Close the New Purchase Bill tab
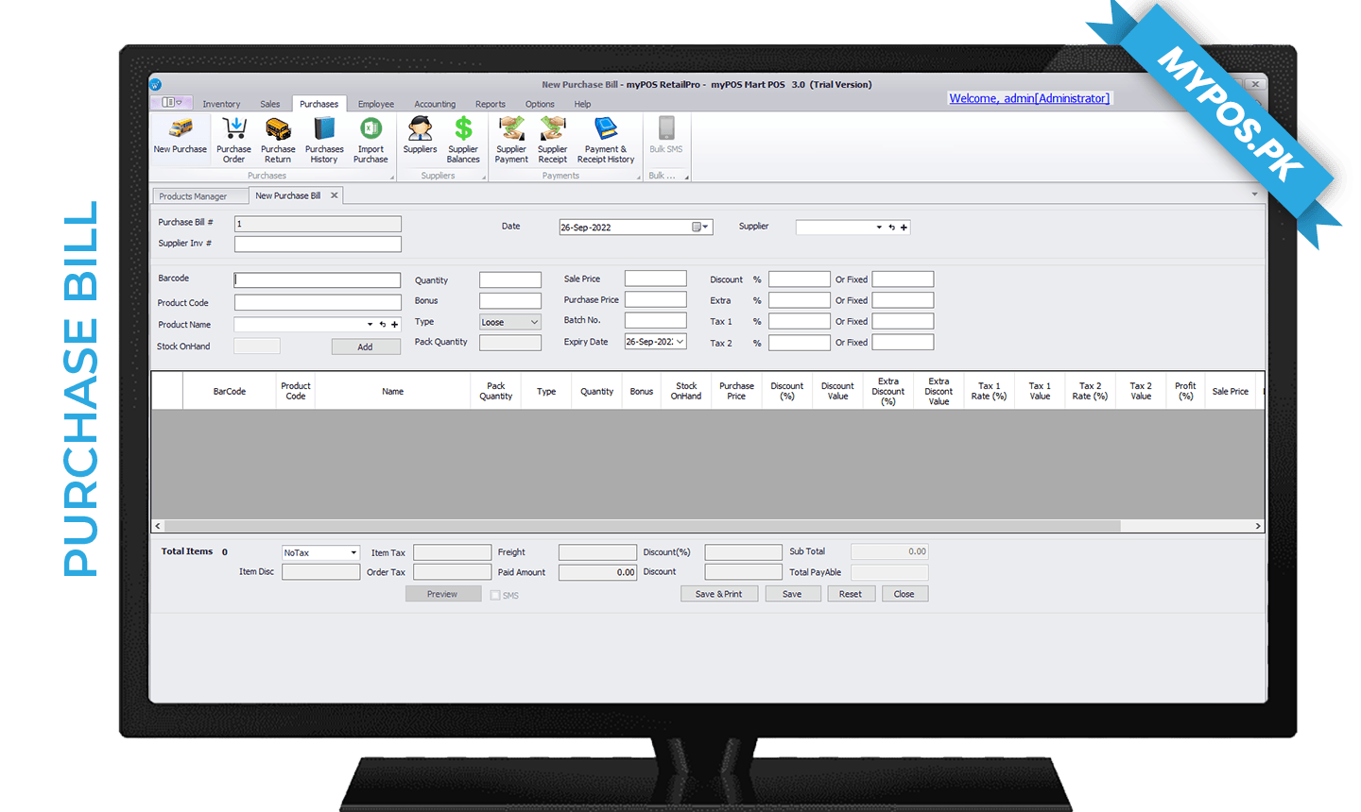Viewport: 1361px width, 812px height. click(334, 195)
